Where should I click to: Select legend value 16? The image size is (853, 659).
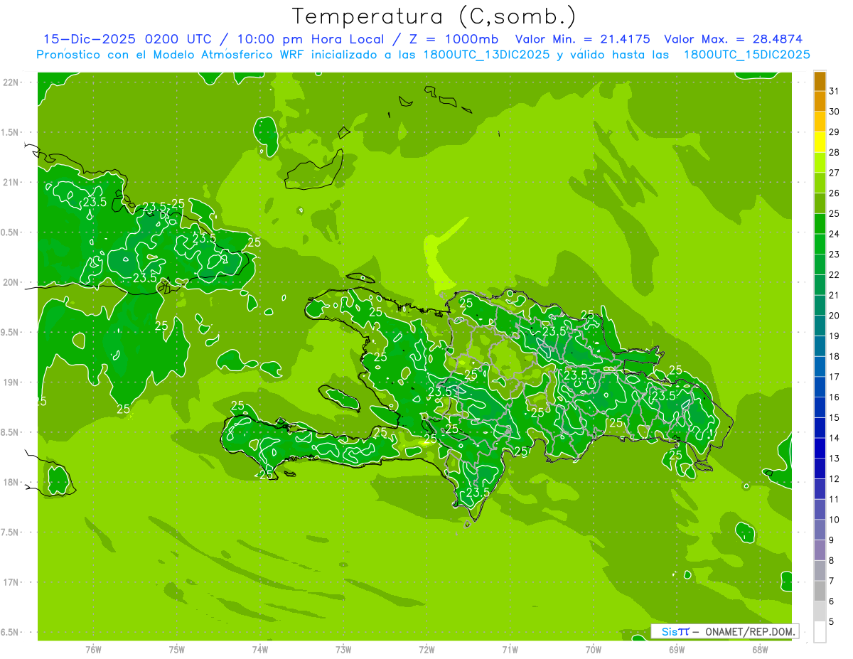(x=835, y=397)
